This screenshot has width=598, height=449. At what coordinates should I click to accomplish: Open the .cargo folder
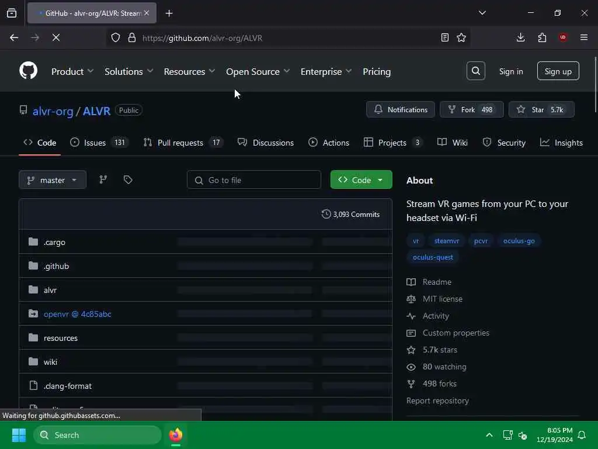click(54, 242)
